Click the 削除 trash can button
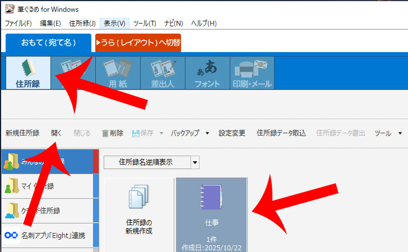The height and width of the screenshot is (252, 408). [x=112, y=133]
